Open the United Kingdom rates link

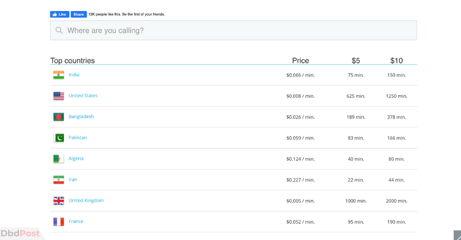(86, 200)
